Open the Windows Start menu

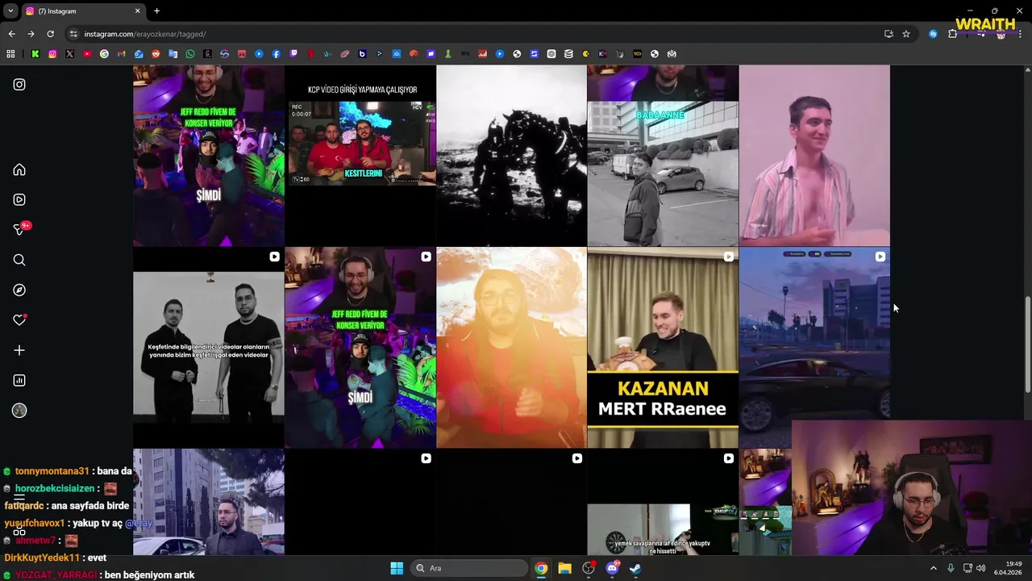coord(397,568)
